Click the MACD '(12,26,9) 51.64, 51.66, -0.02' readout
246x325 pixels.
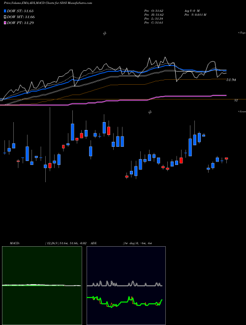tap(65, 243)
